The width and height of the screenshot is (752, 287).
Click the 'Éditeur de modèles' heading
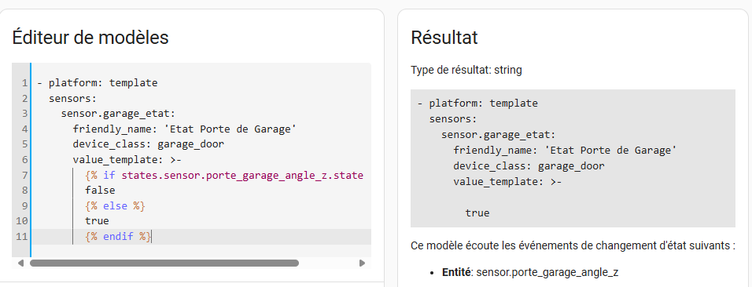pyautogui.click(x=90, y=37)
